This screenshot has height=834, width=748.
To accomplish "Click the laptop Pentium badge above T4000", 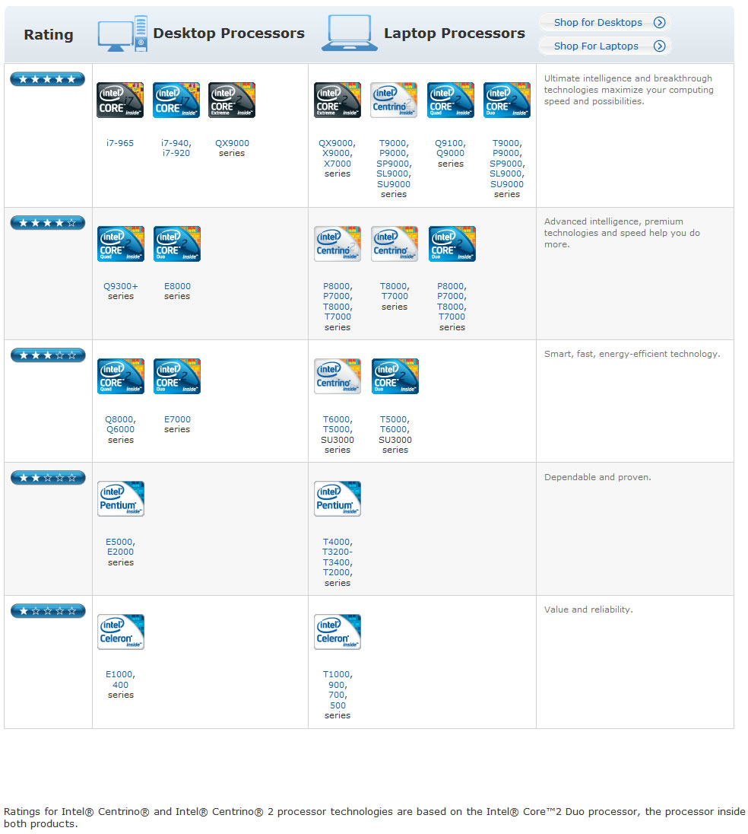I will pyautogui.click(x=338, y=498).
